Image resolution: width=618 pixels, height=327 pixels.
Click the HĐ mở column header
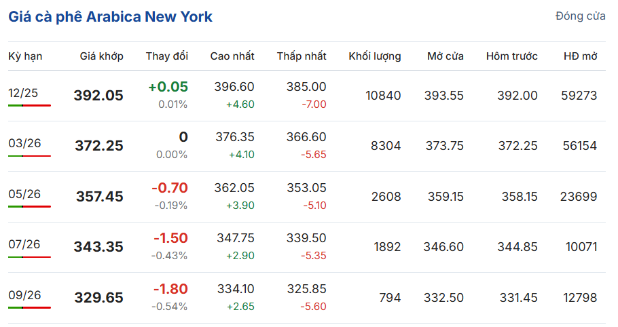click(581, 56)
